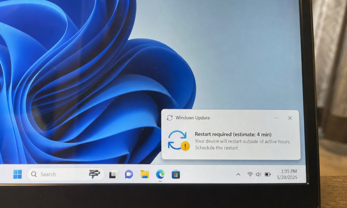Click the large restart-required sync icon
This screenshot has height=208, width=347.
pos(178,141)
